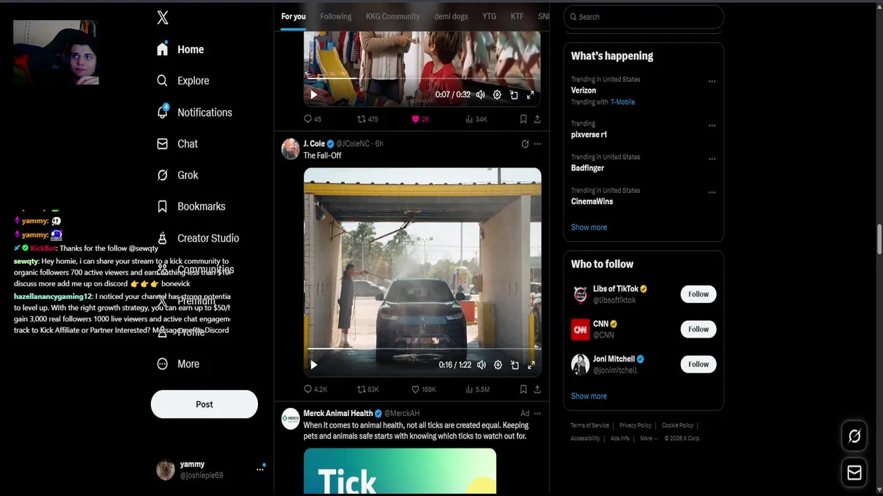This screenshot has height=496, width=883.
Task: Open Creator Studio in the sidebar
Action: pos(198,238)
